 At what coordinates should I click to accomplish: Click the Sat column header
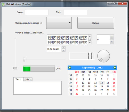pyautogui.click(x=114, y=72)
